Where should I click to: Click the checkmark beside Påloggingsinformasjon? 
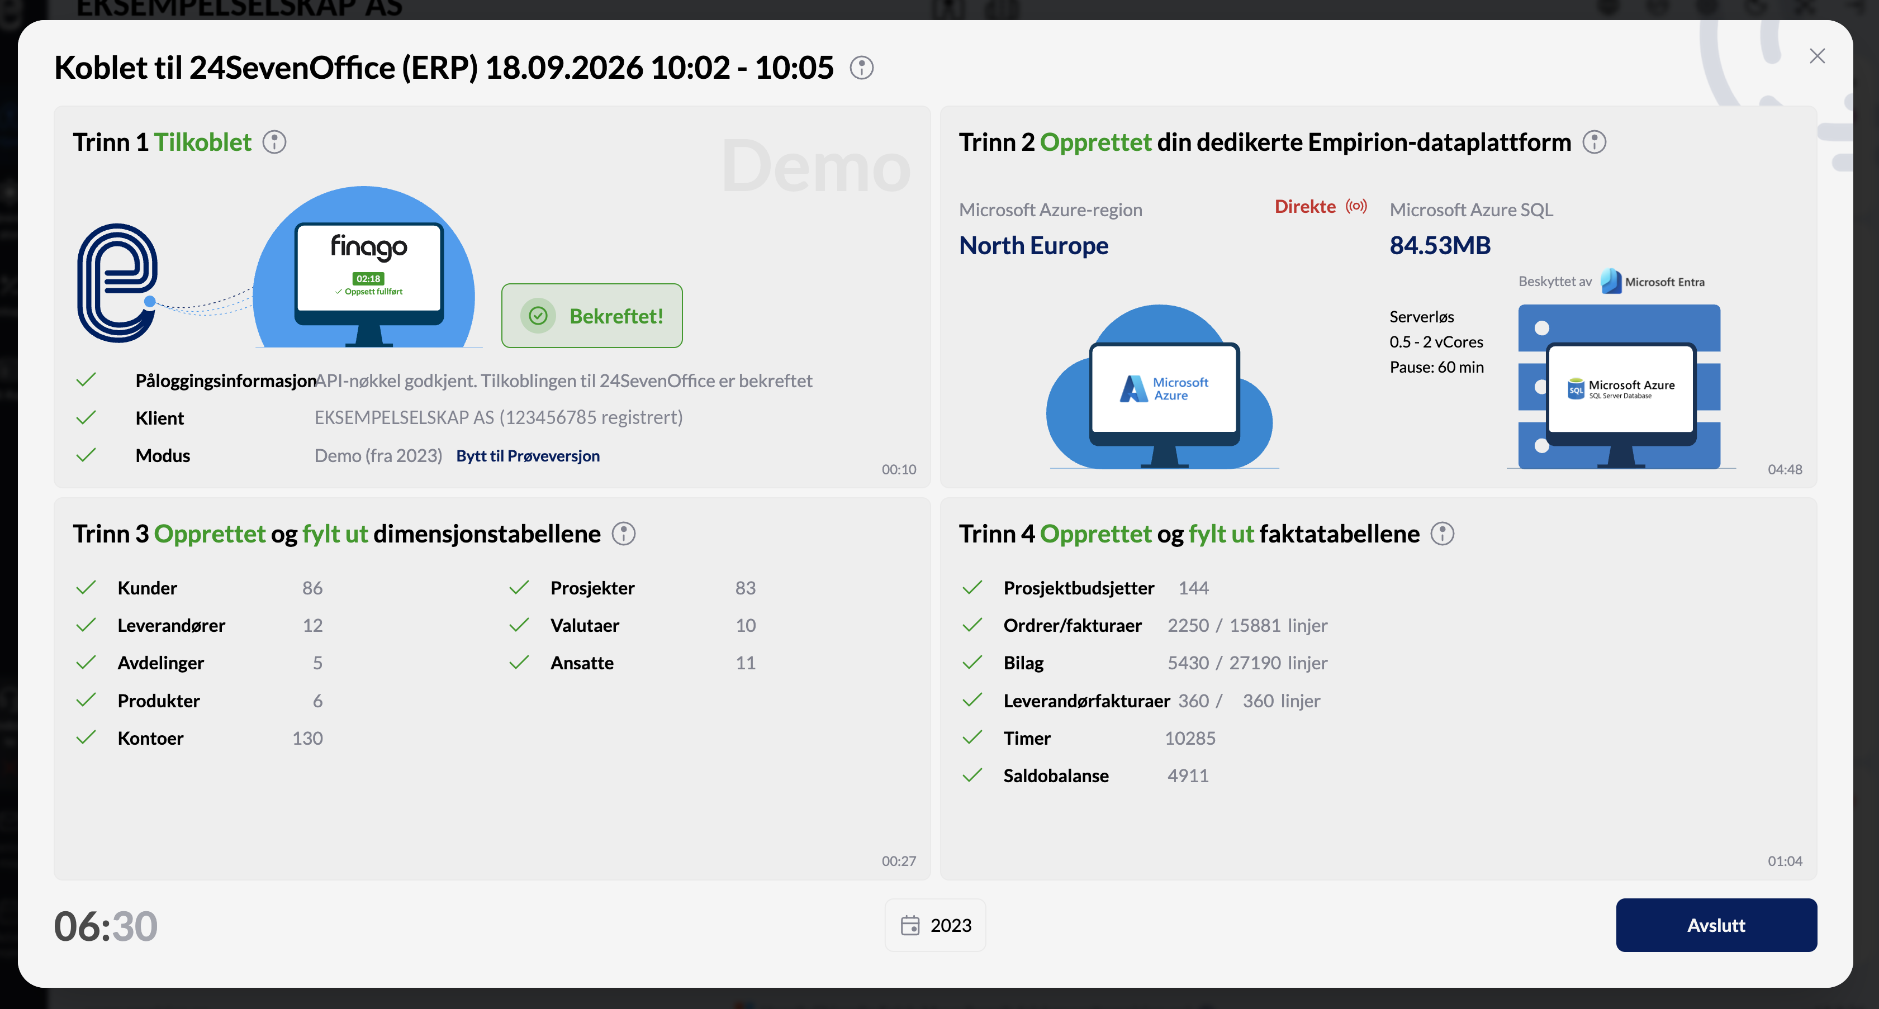click(x=86, y=380)
